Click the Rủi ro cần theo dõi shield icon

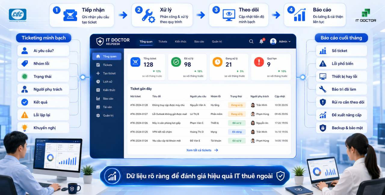coord(323,102)
